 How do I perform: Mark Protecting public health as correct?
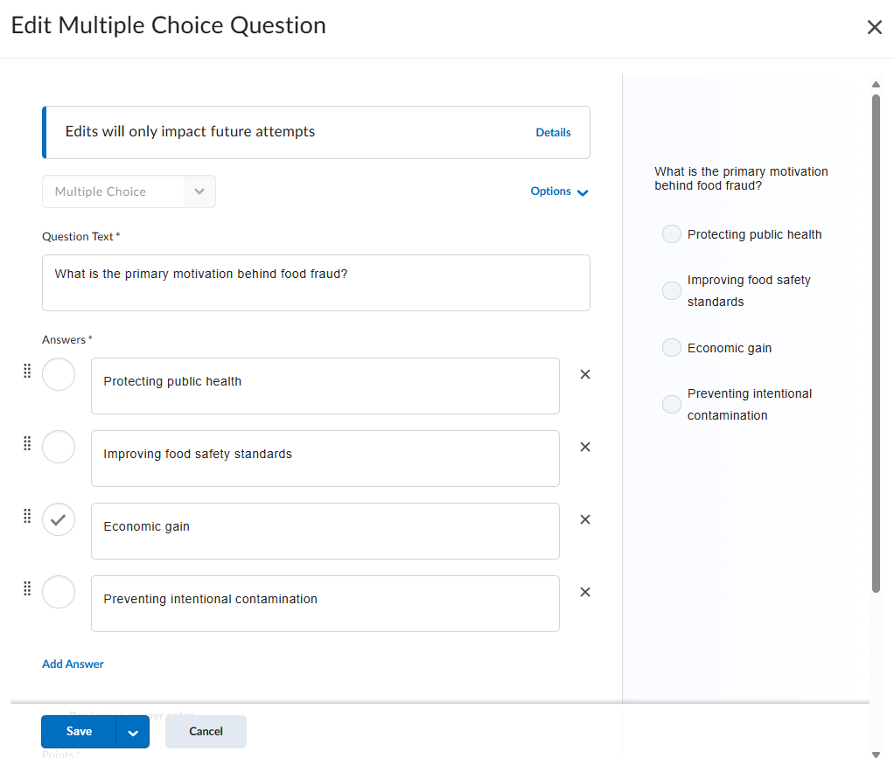(x=59, y=374)
